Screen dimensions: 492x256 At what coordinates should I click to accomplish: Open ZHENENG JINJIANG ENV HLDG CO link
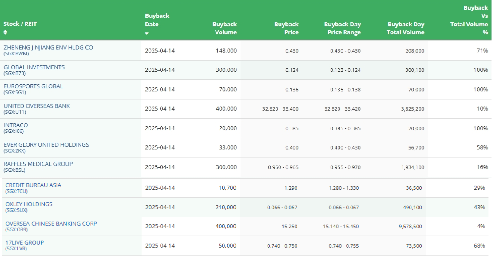pos(48,48)
